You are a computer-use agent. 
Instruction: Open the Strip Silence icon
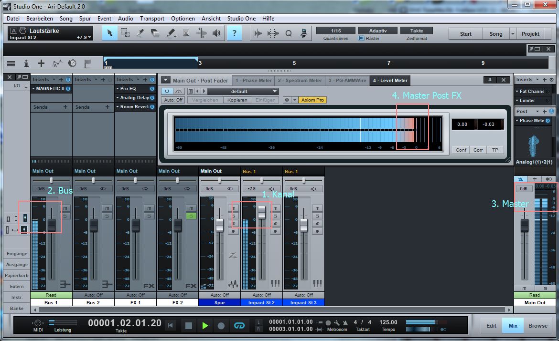coord(273,33)
